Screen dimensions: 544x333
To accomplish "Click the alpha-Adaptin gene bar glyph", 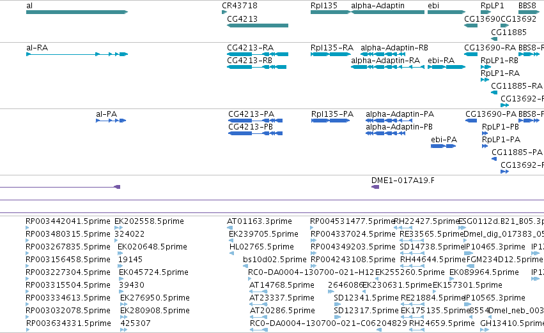I will point(387,12).
